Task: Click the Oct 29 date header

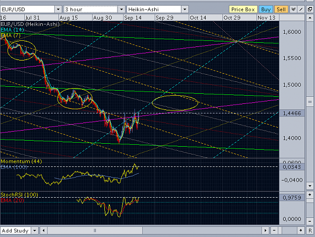Action: tap(232, 18)
